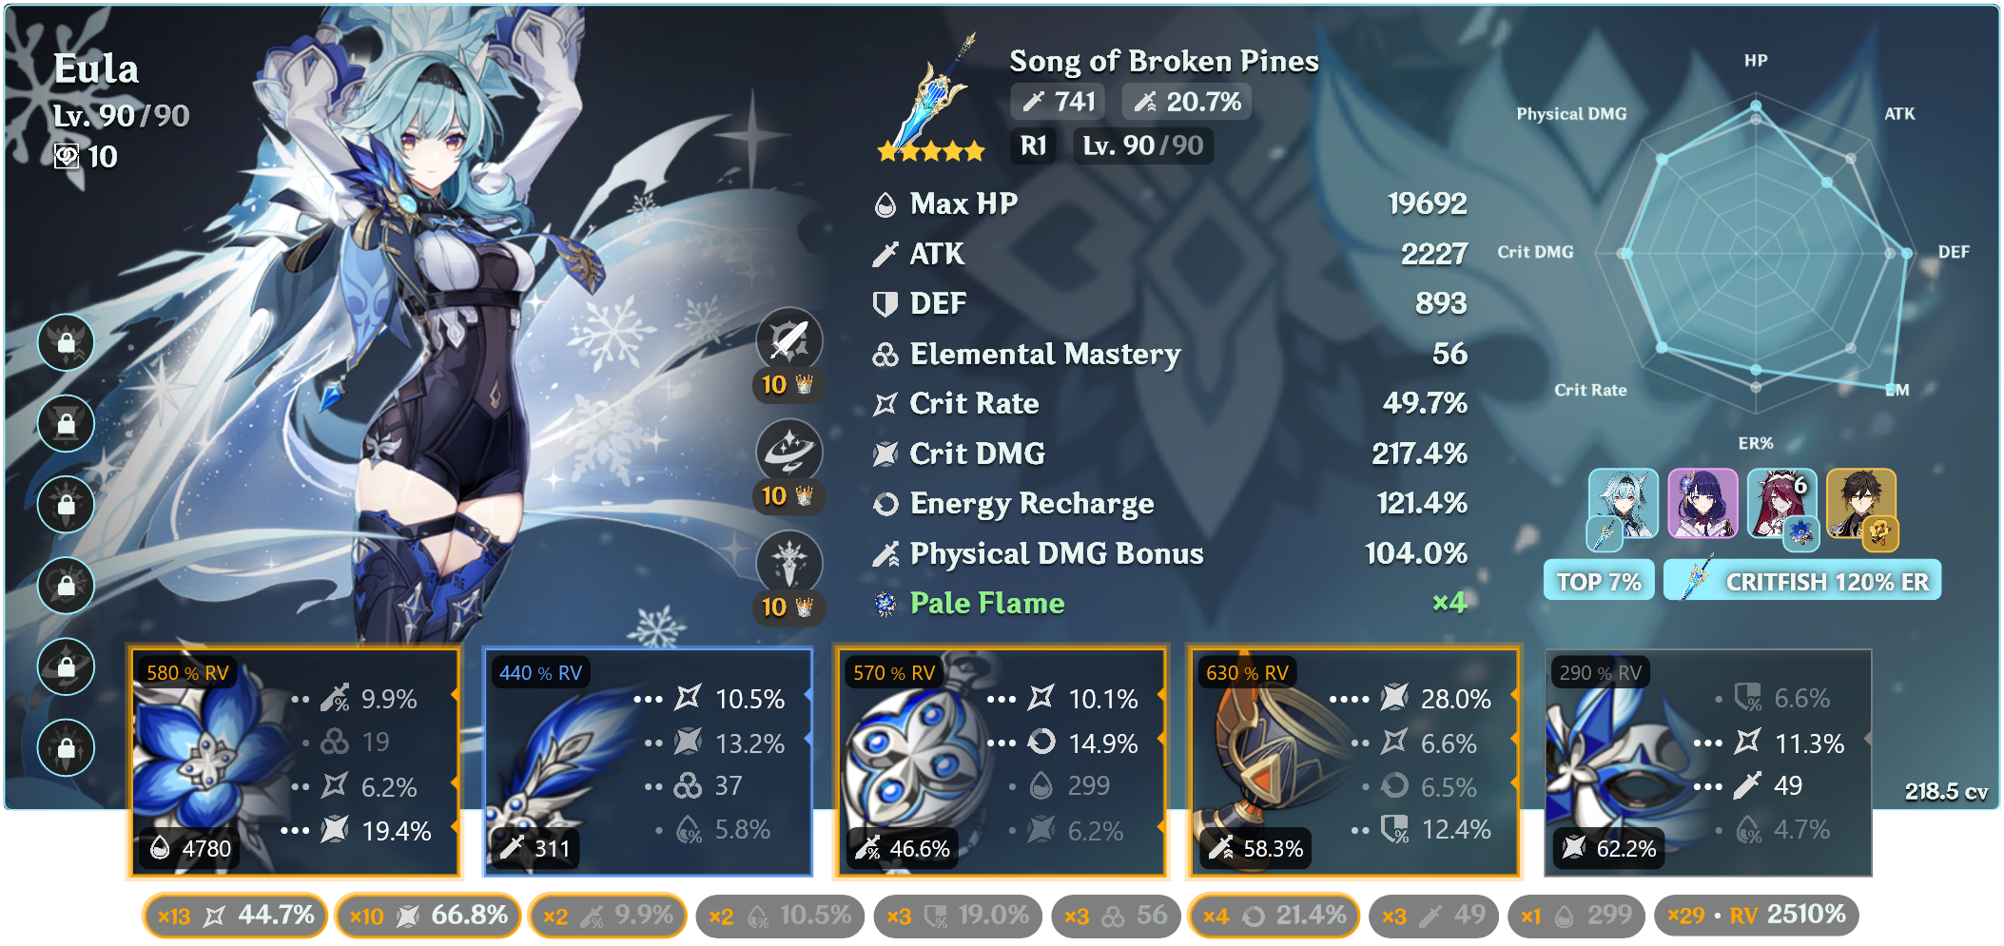Toggle the x13 Crit Rate 44.7% substat pill

click(x=235, y=916)
